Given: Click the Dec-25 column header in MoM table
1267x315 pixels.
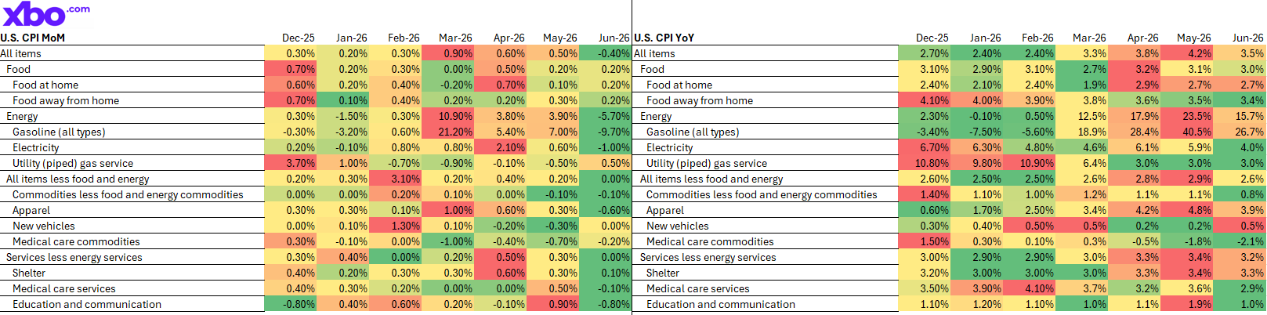Looking at the screenshot, I should [x=299, y=38].
